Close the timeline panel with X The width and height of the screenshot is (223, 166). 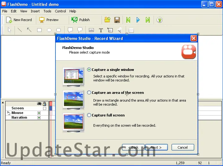coord(3,103)
